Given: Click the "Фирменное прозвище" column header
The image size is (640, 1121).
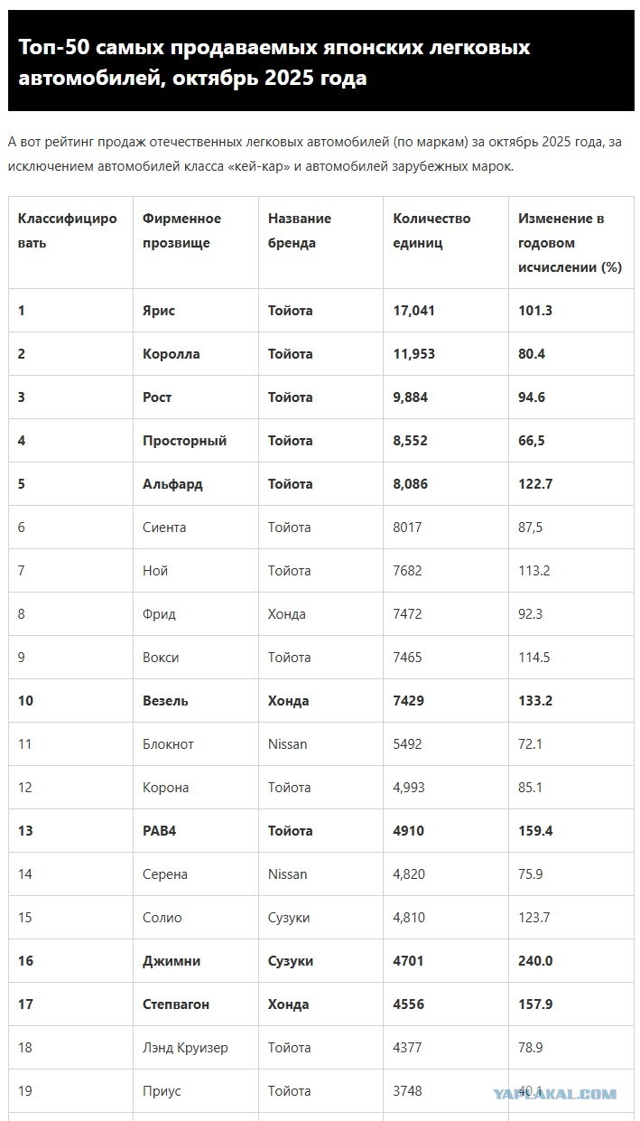Looking at the screenshot, I should 181,230.
